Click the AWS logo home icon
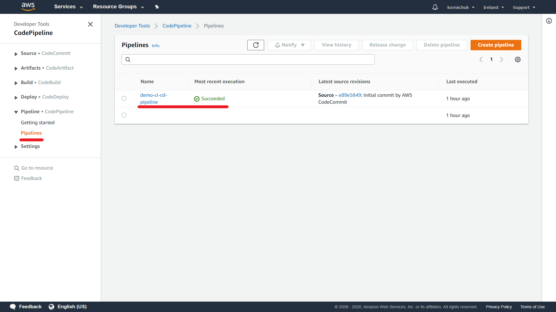 [x=28, y=7]
